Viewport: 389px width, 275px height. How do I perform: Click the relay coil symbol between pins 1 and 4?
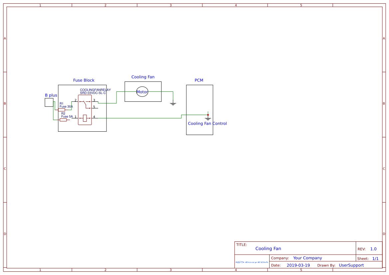(x=85, y=118)
